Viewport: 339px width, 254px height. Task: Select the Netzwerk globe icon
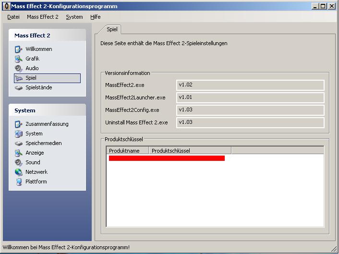18,172
